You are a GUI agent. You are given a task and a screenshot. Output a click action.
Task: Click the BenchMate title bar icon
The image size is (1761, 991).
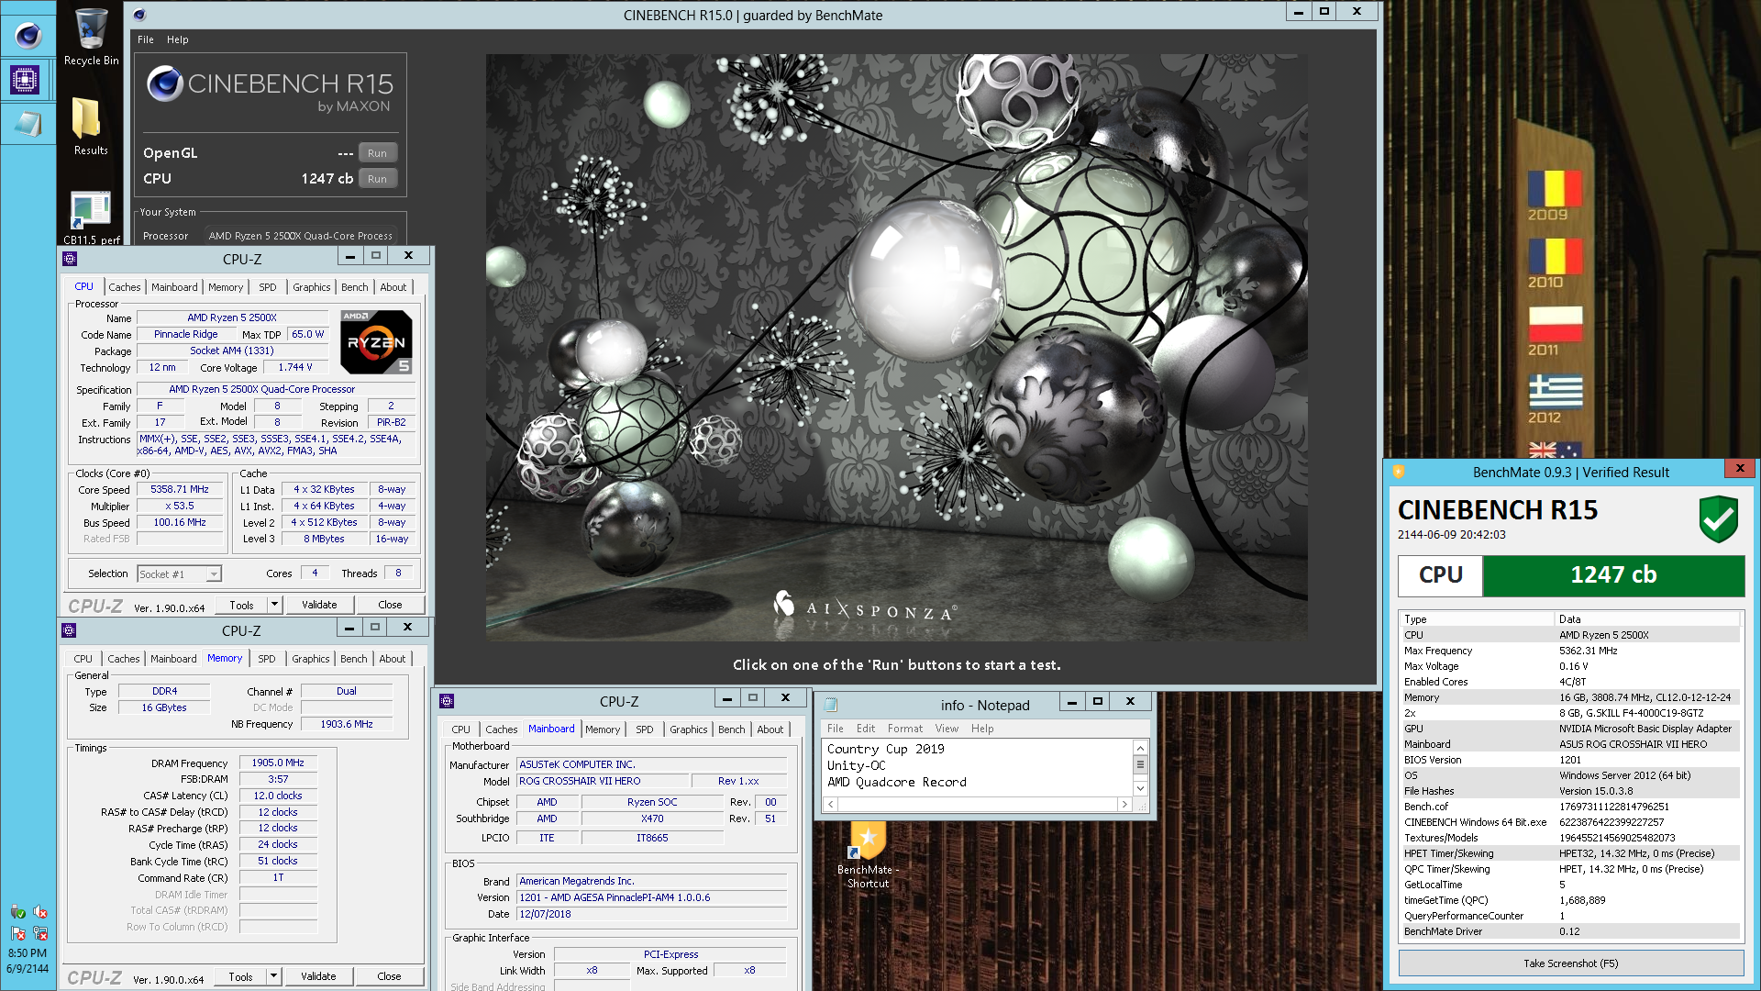(x=1399, y=472)
